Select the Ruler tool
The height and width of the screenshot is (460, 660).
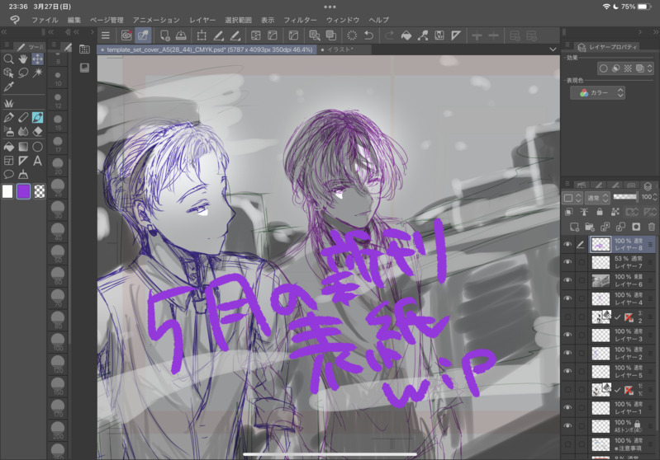[23, 161]
